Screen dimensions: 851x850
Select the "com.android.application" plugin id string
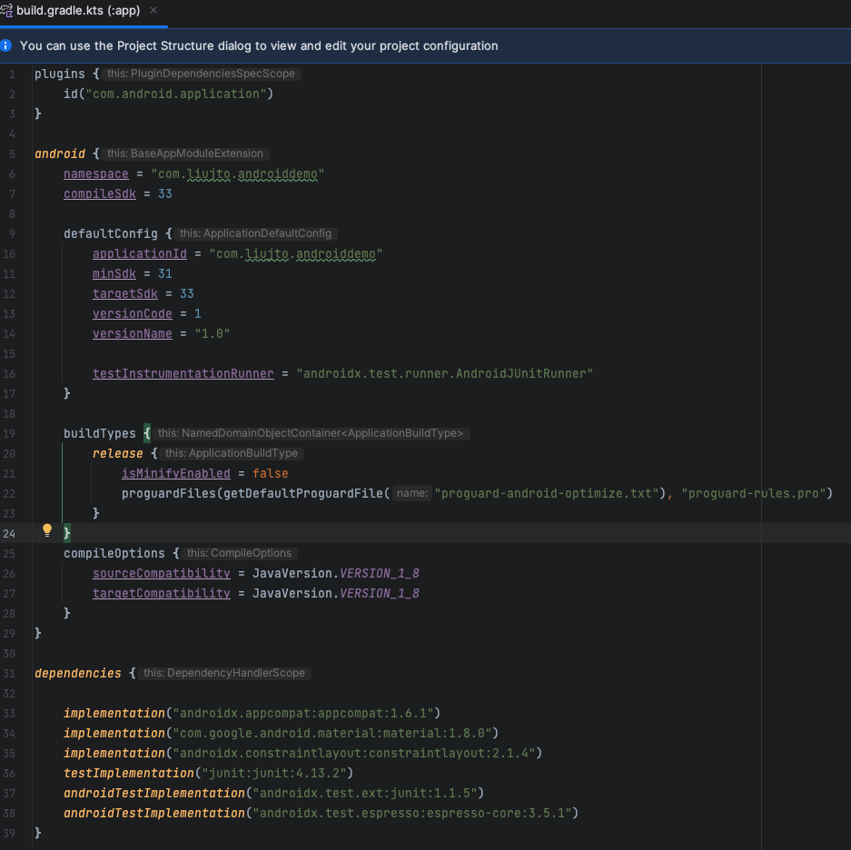pos(176,94)
